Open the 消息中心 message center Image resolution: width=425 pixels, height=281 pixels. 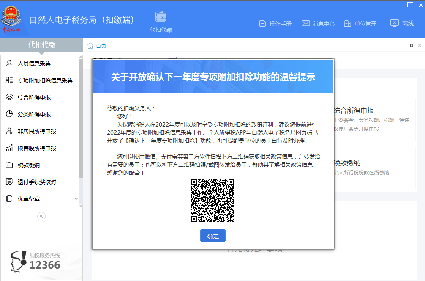(x=318, y=24)
